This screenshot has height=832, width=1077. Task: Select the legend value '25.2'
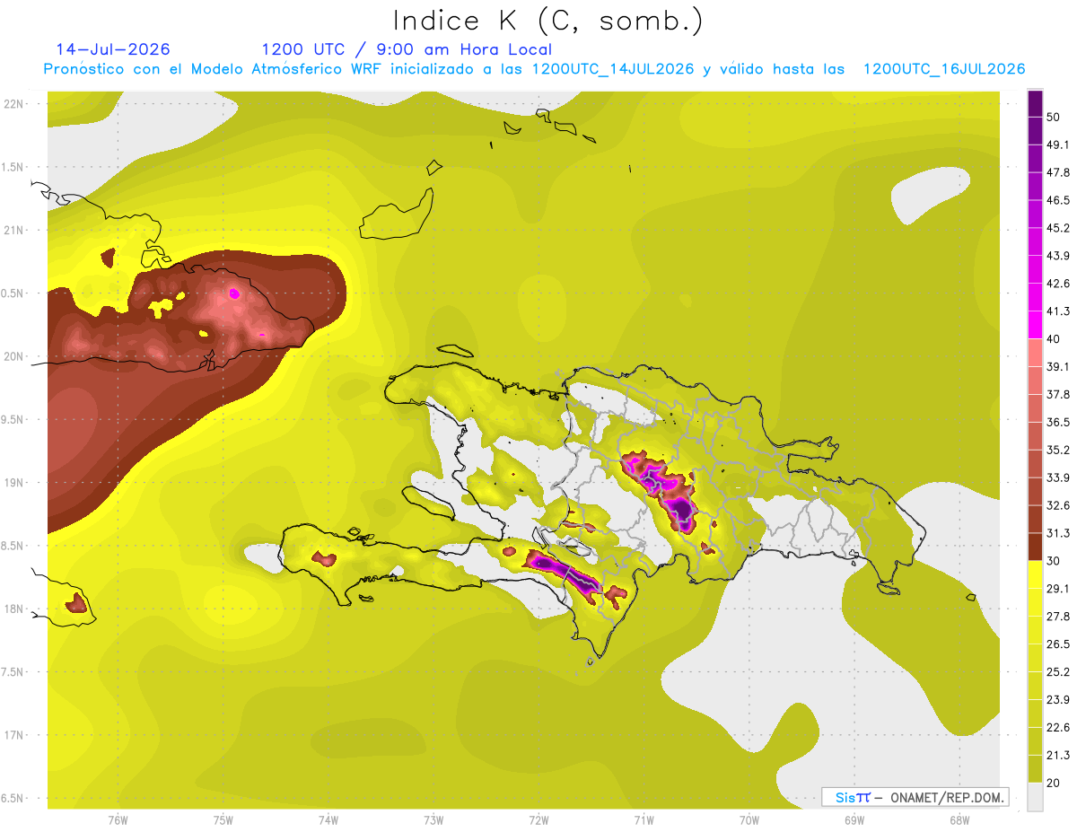pos(1057,672)
